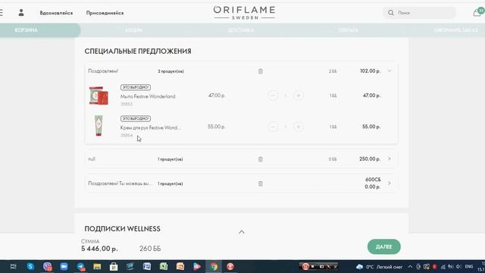Open Skype from the taskbar

[x=30, y=266]
